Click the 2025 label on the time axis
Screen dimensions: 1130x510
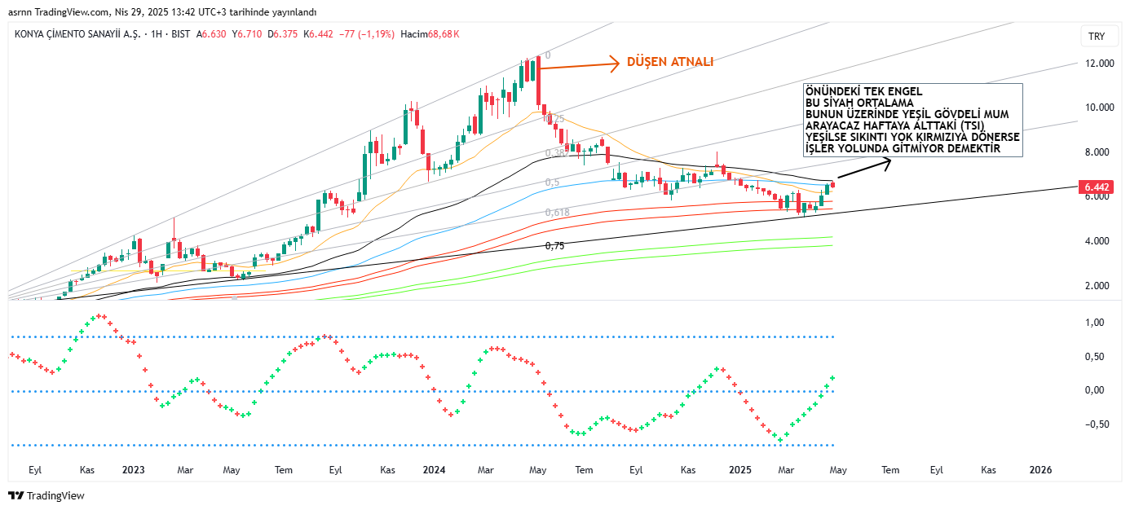coord(739,470)
